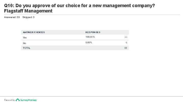This screenshot has height=103, width=183.
Task: Click the SurveyMonkey logo icon
Action: coord(18,100)
